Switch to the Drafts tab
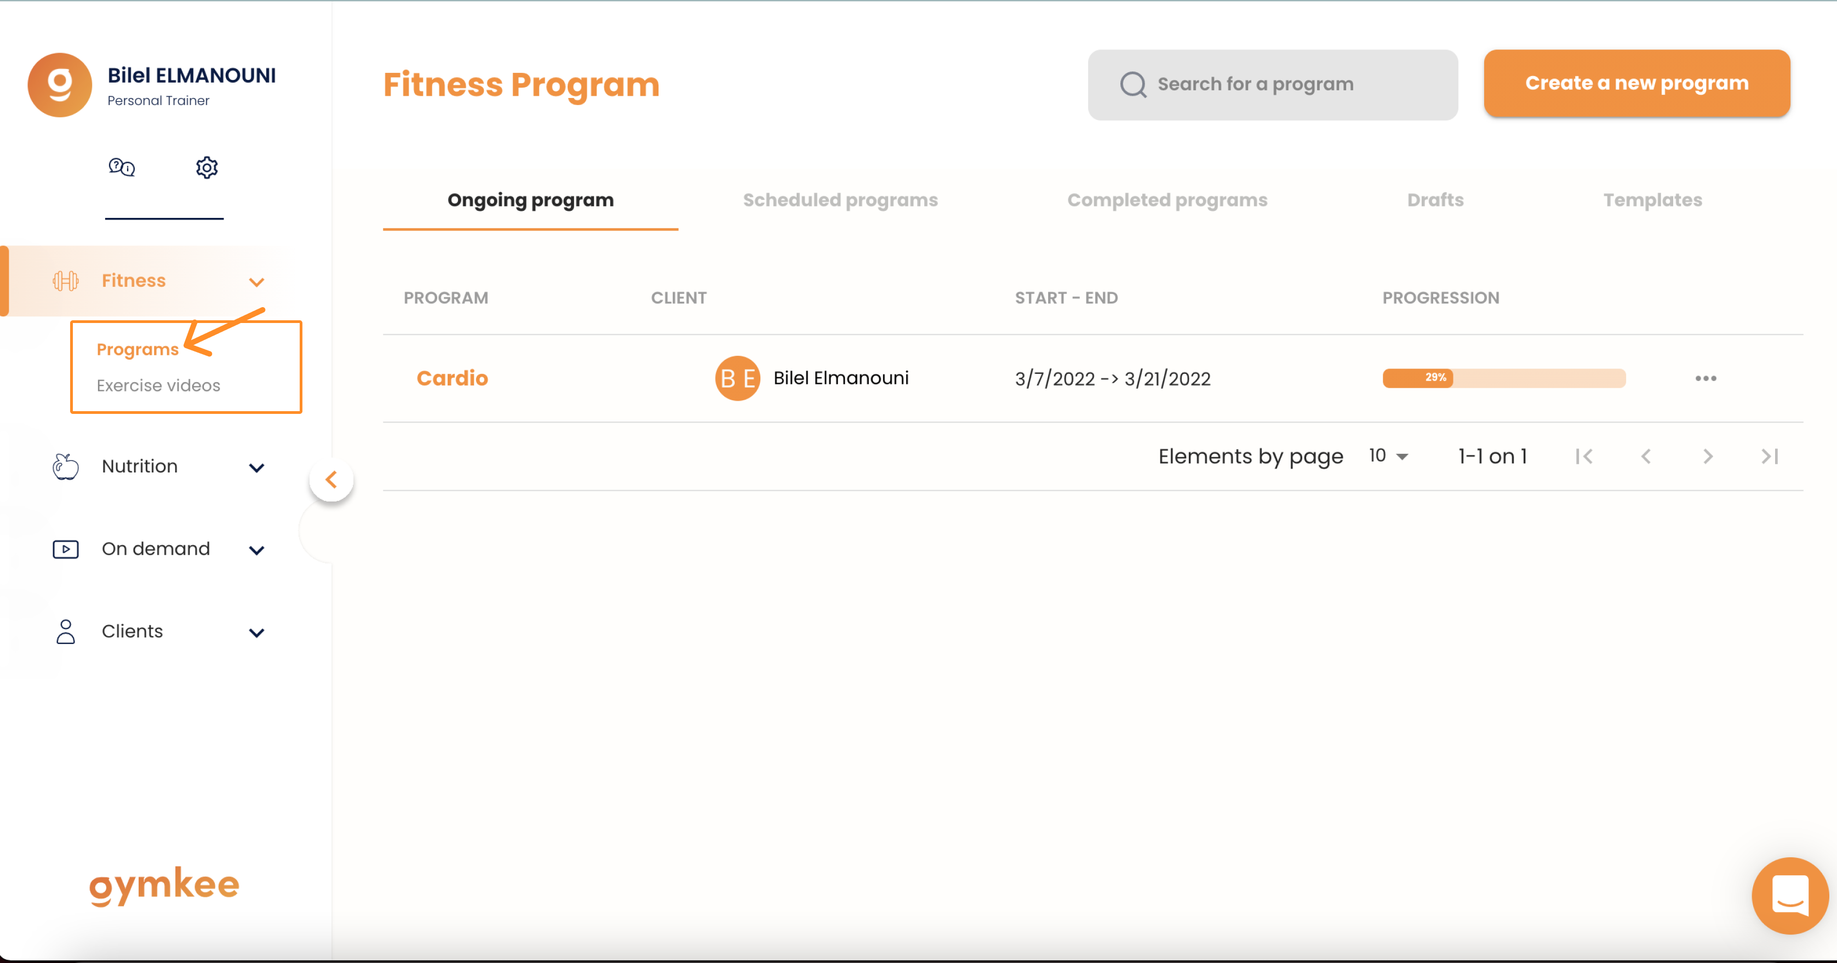This screenshot has height=963, width=1837. 1435,200
